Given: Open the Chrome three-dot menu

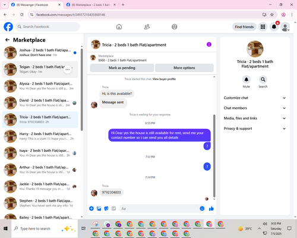Looking at the screenshot, I should (292, 14).
